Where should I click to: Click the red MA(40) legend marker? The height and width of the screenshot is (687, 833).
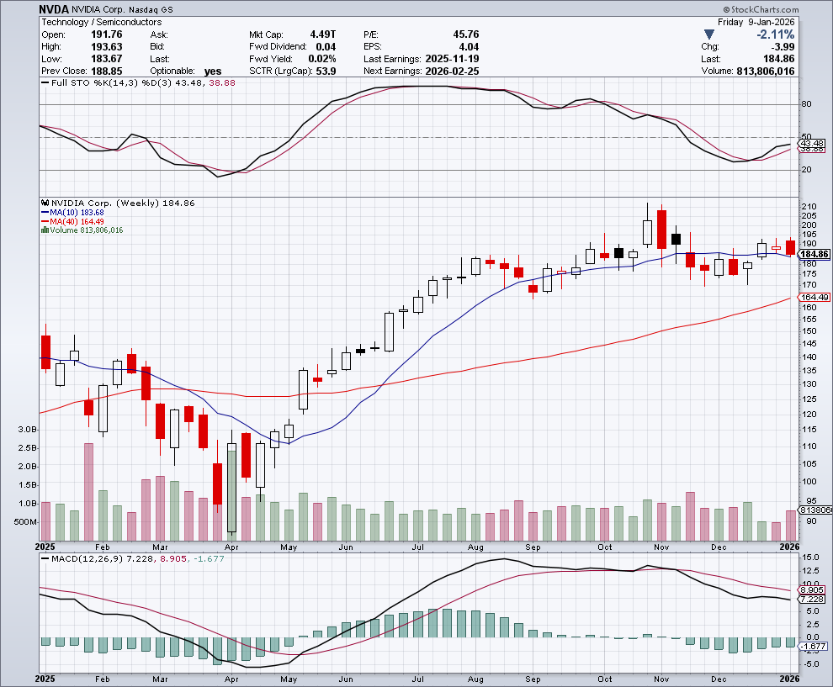click(45, 221)
